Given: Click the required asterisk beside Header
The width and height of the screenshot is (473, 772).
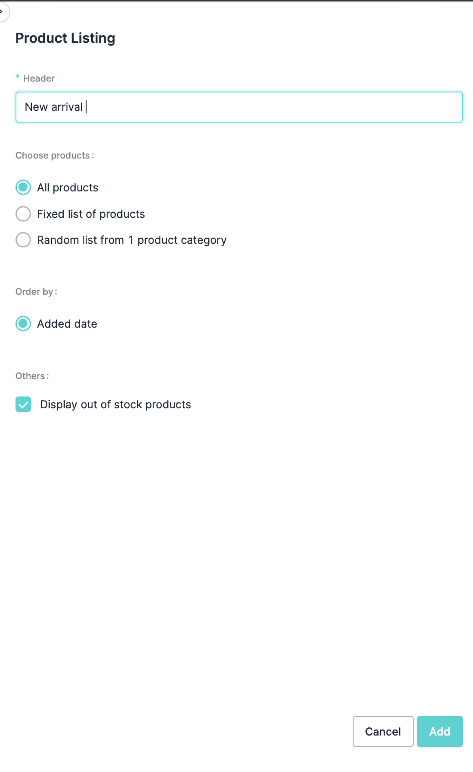Looking at the screenshot, I should [x=18, y=77].
